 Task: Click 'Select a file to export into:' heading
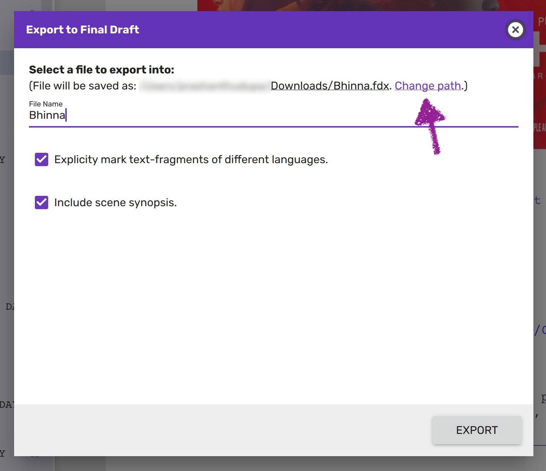pyautogui.click(x=101, y=70)
